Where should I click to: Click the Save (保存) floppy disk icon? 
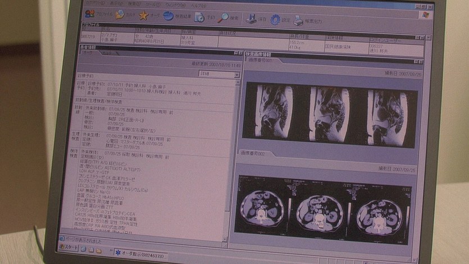(x=248, y=19)
